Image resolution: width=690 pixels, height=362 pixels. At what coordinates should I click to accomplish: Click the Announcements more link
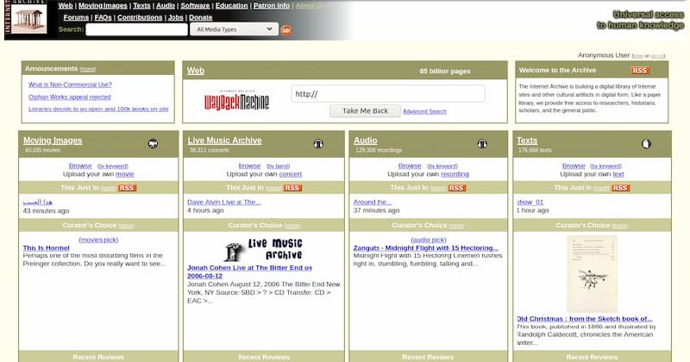pos(88,70)
